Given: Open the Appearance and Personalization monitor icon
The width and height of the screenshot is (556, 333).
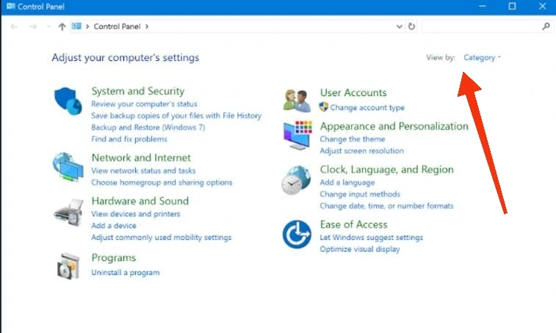Looking at the screenshot, I should point(297,135).
